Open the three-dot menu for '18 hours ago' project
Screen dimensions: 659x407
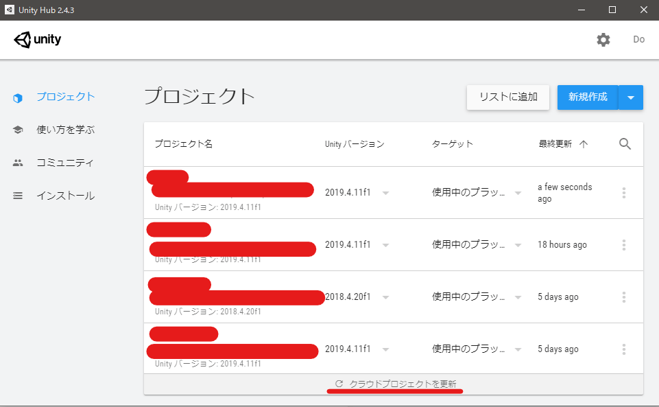[x=624, y=245]
